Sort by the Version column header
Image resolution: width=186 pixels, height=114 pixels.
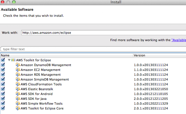pos(160,55)
